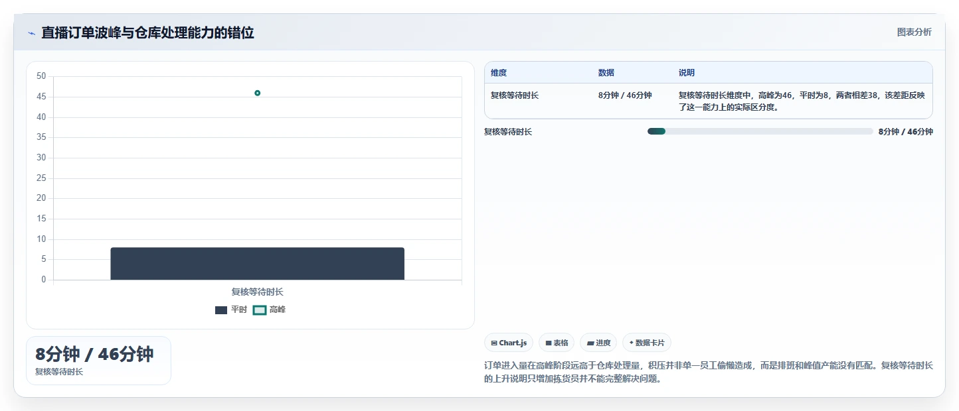Click the chart icon in Chart.js chip
This screenshot has height=411, width=959.
494,343
